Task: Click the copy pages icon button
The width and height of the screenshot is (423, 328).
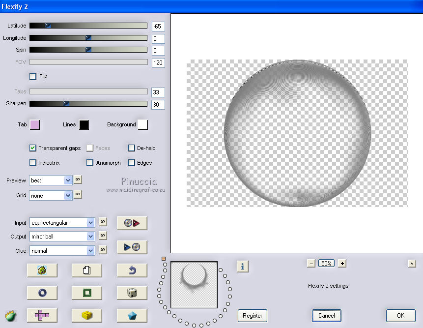Action: 87,270
